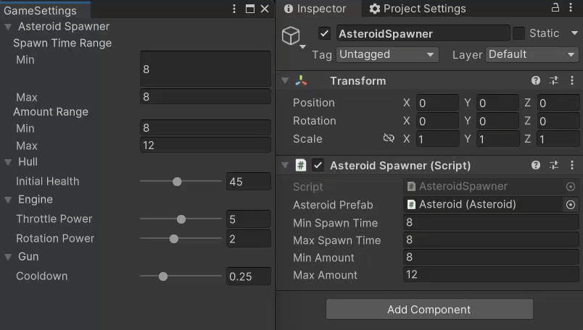The image size is (583, 330).
Task: Open Transform preset settings icon
Action: tap(554, 80)
